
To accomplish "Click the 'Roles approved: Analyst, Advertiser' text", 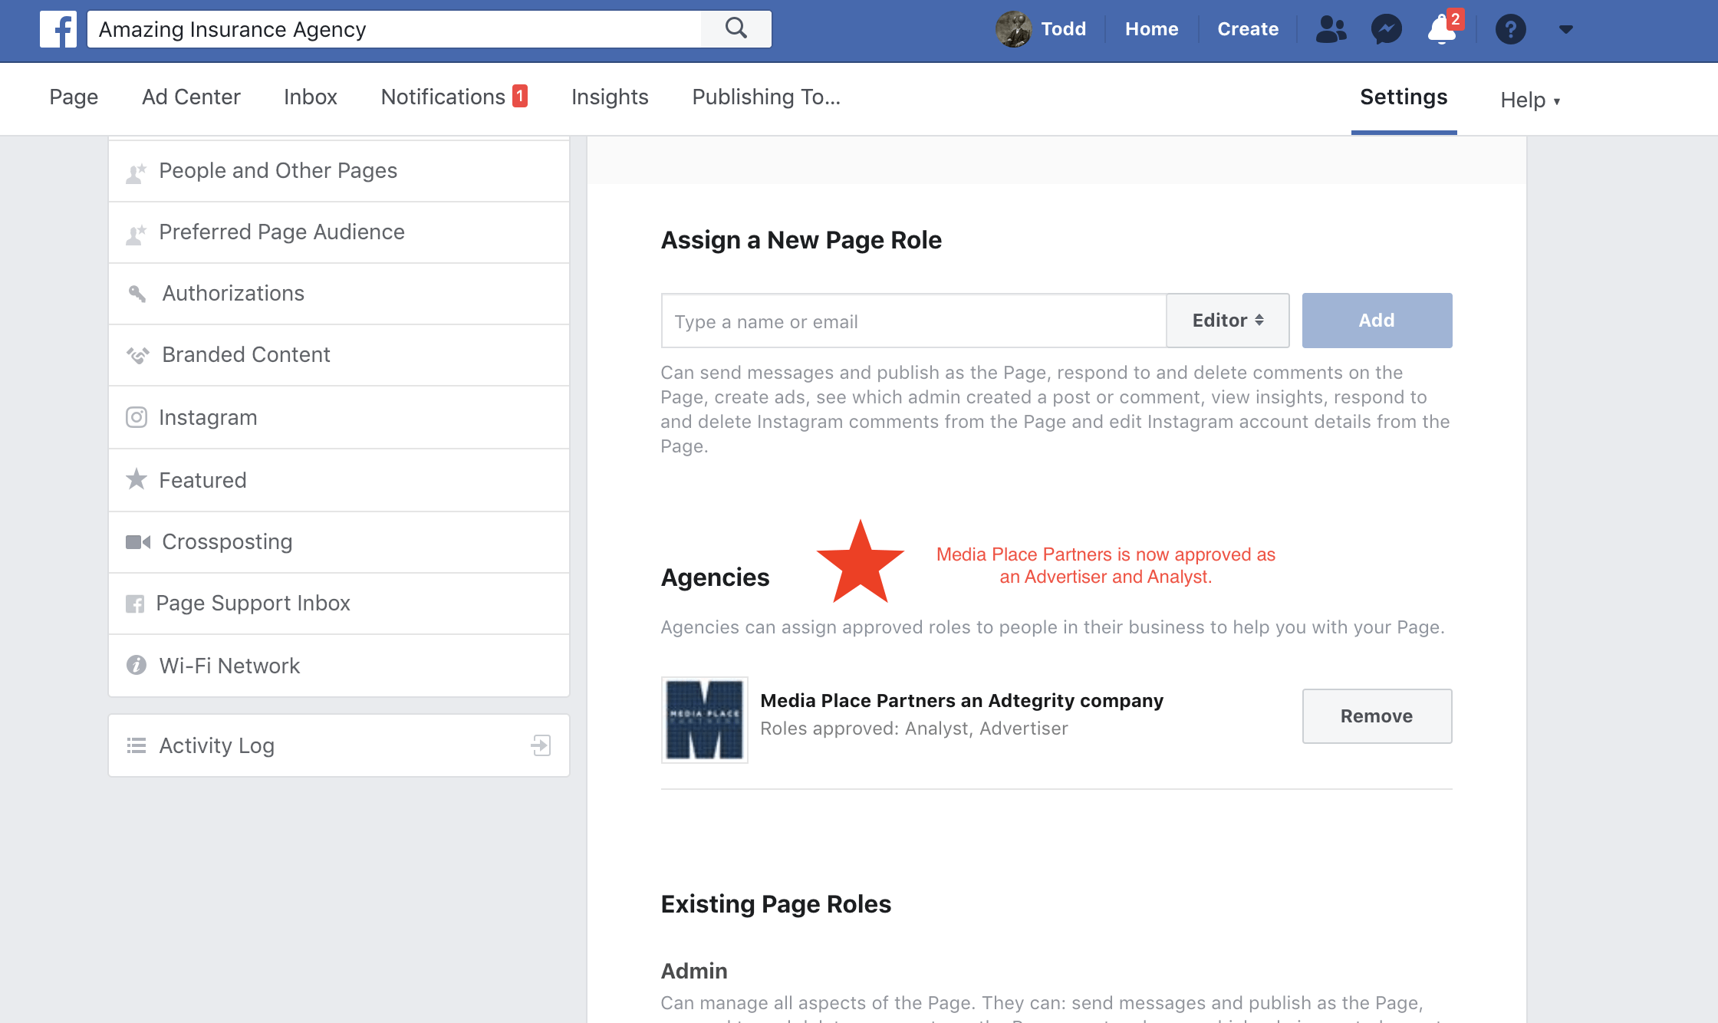I will pyautogui.click(x=914, y=729).
